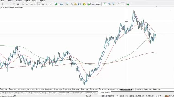Click the 26 Dec 17:00 time axis label
174x97 pixels.
tap(103, 89)
